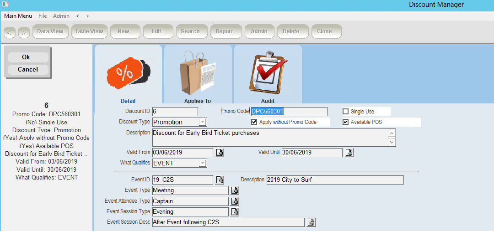Open the File menu
This screenshot has height=231, width=494.
[43, 15]
